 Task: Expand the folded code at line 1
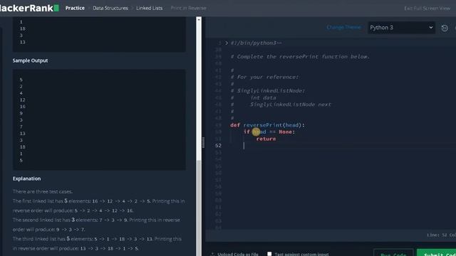(227, 43)
